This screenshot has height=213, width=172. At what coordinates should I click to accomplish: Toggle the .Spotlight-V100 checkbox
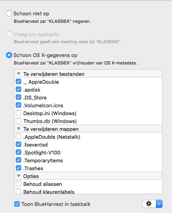[x=18, y=152]
